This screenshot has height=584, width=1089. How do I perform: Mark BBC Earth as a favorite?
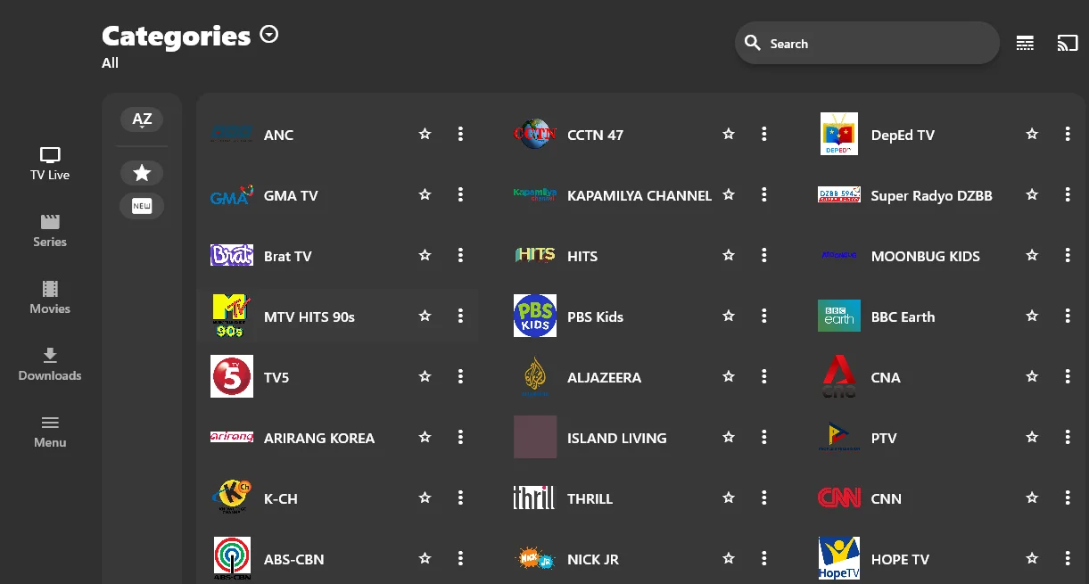[1032, 316]
